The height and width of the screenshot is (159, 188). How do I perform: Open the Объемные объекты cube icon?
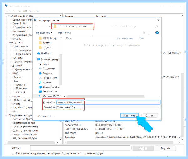(x=40, y=87)
